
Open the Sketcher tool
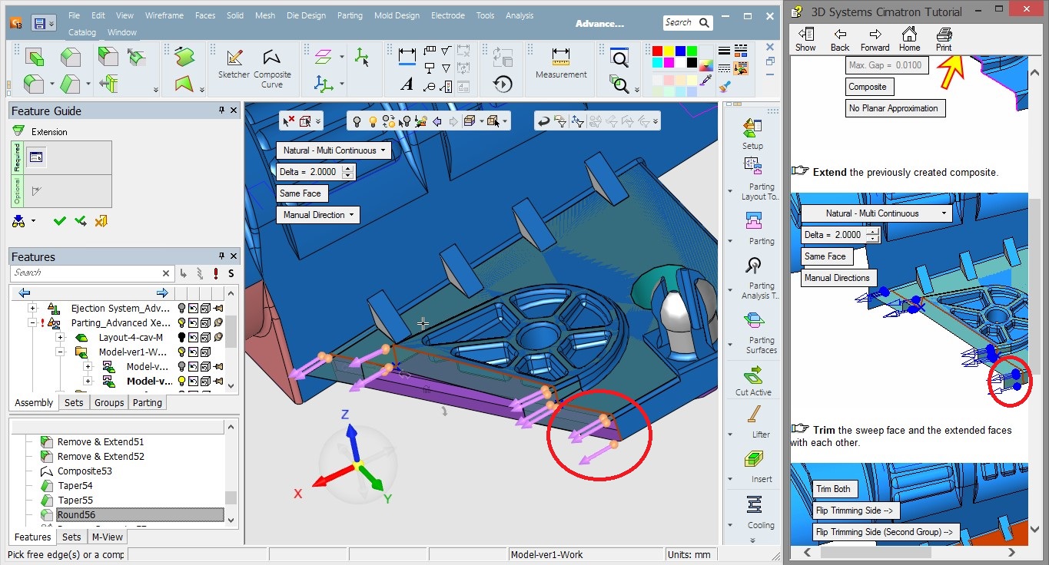pos(234,64)
